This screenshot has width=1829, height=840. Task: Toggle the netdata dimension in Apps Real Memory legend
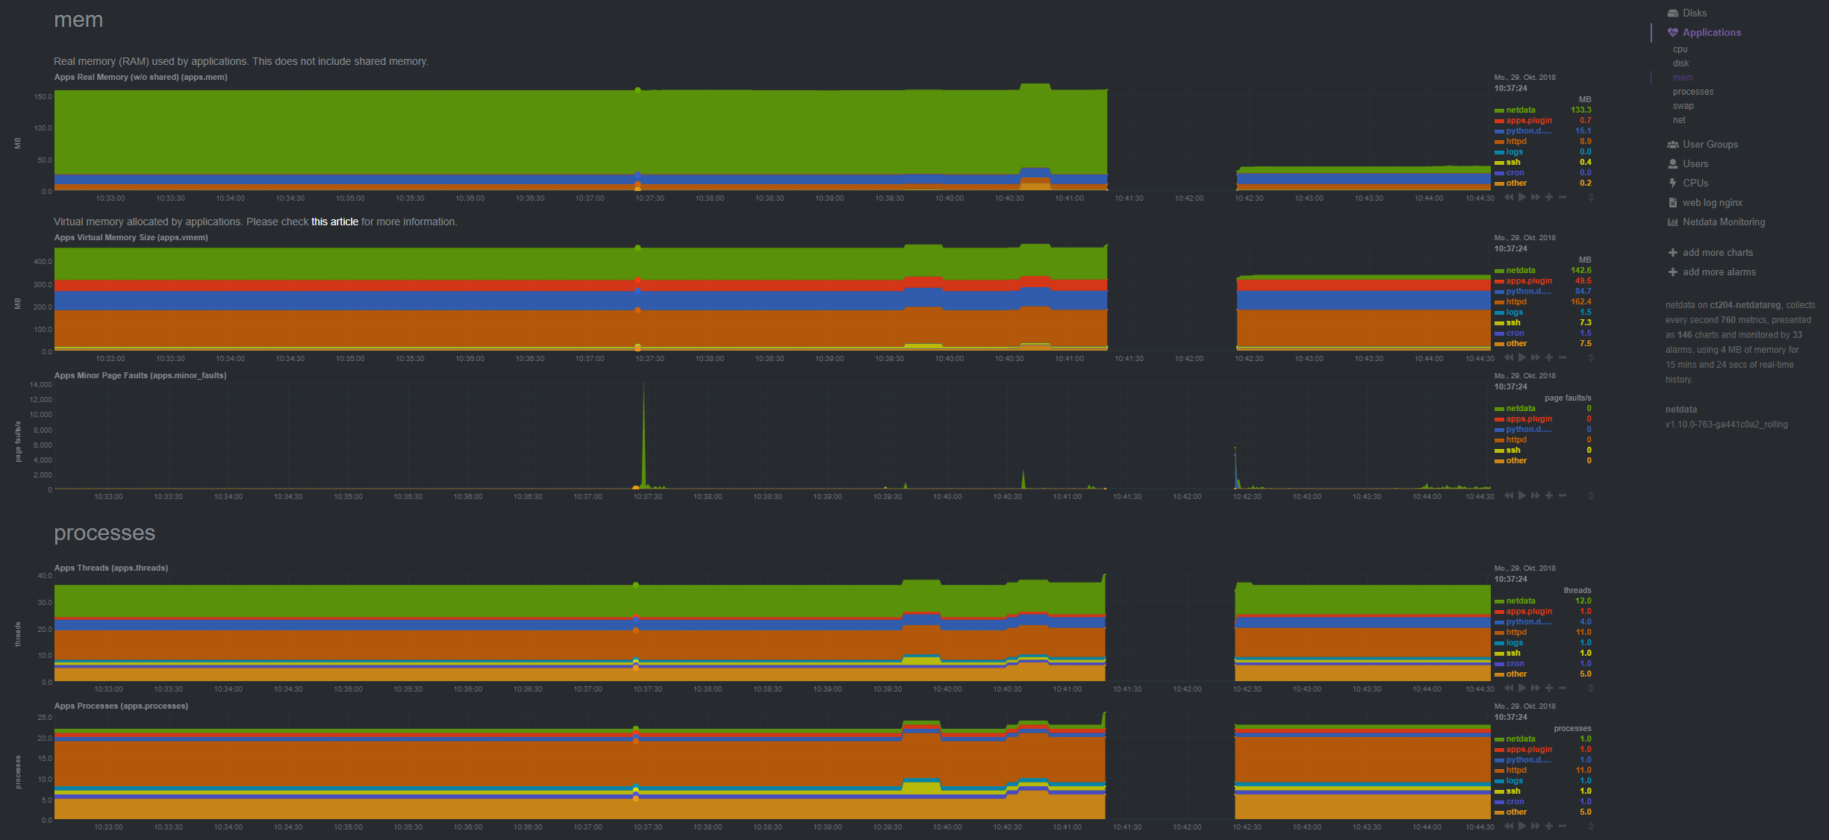1519,110
